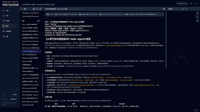Open the settings gear item in sidebar
The image size is (200, 112).
[x=10, y=36]
